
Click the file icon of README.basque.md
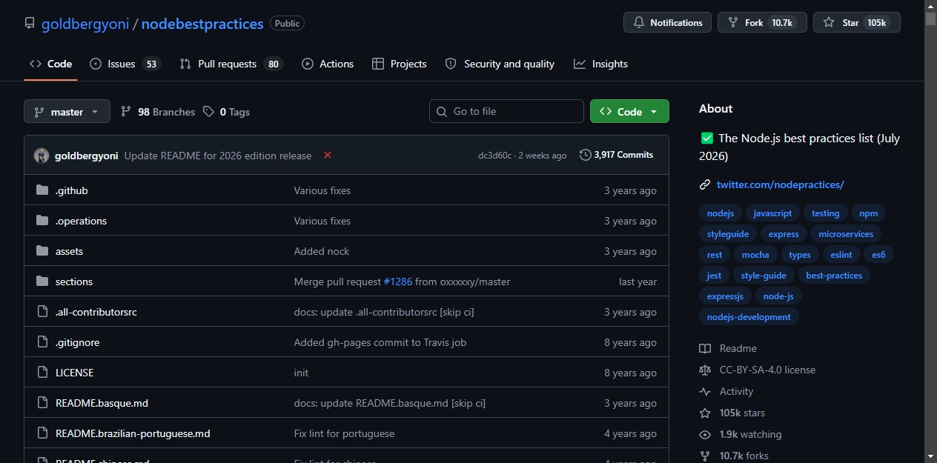coord(42,403)
